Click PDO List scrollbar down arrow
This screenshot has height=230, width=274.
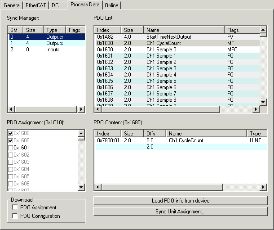263,102
